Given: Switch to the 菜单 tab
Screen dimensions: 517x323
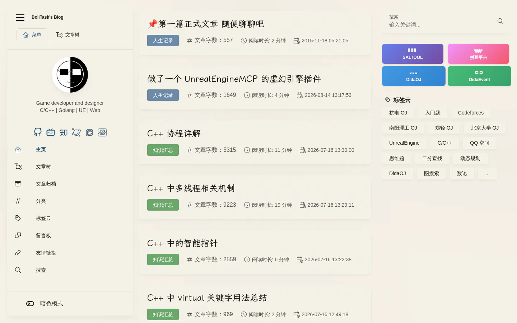Looking at the screenshot, I should [x=32, y=35].
